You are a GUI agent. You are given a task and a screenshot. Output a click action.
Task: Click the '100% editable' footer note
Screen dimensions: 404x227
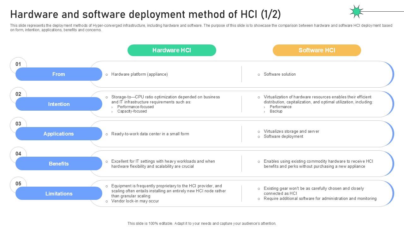point(202,224)
